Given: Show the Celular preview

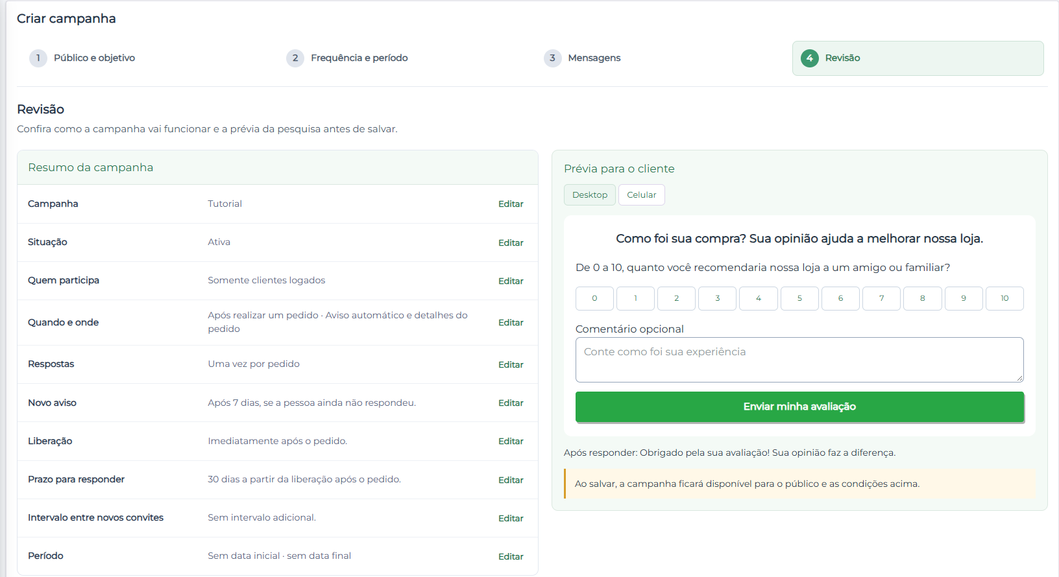Looking at the screenshot, I should pyautogui.click(x=642, y=194).
